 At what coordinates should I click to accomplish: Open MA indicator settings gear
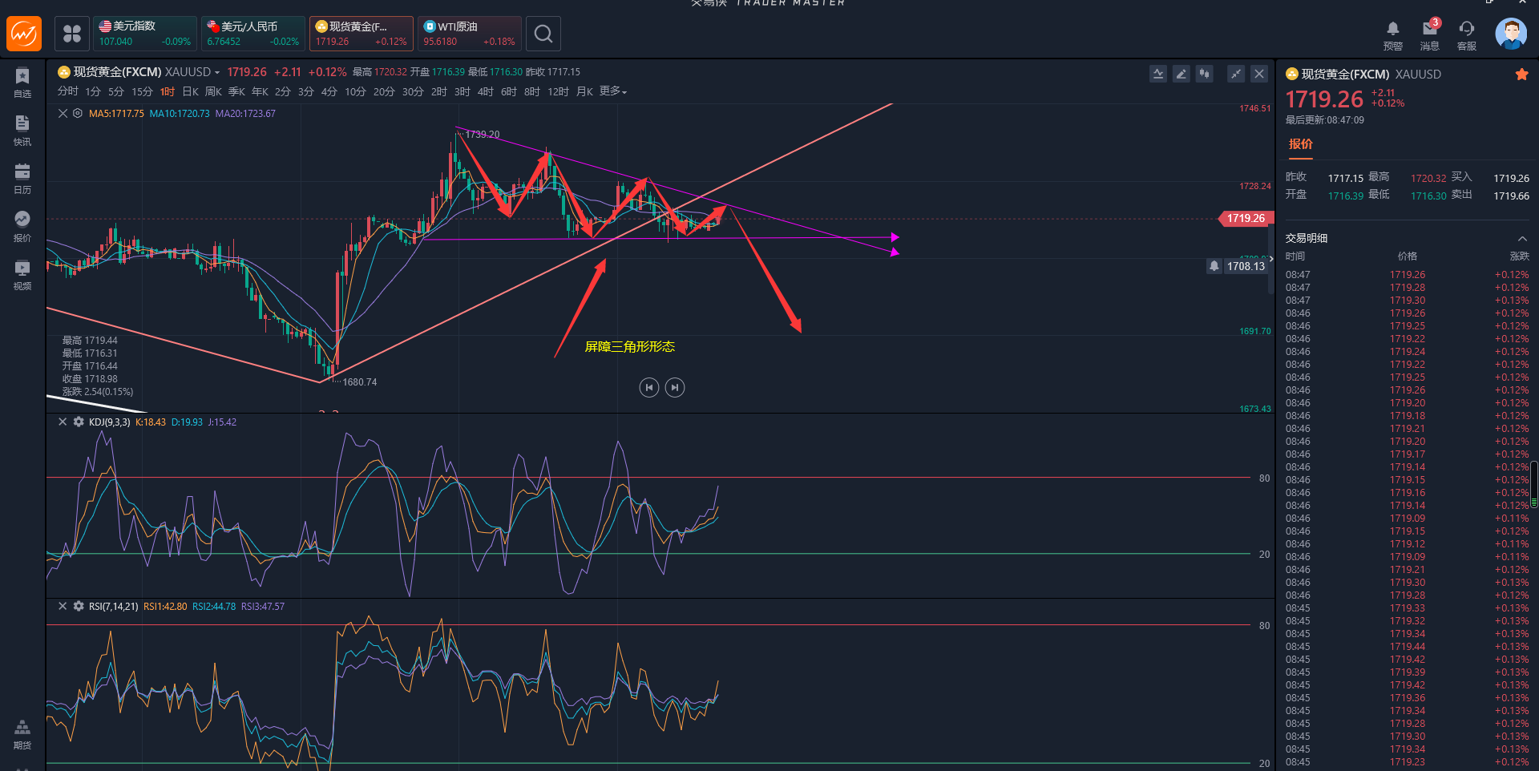pyautogui.click(x=78, y=114)
